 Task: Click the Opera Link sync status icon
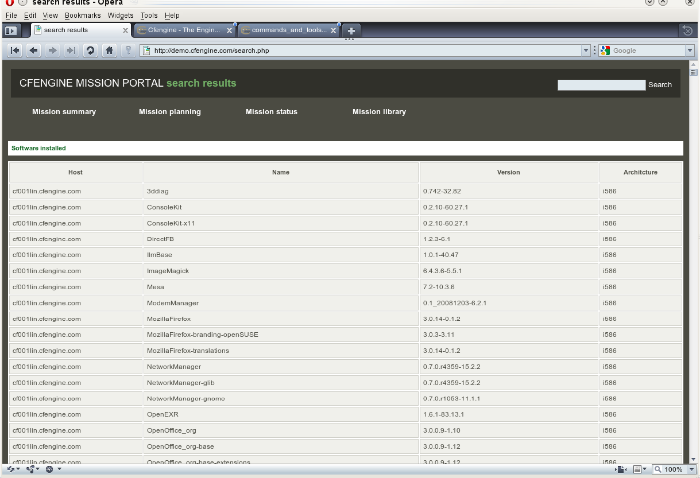pyautogui.click(x=10, y=469)
